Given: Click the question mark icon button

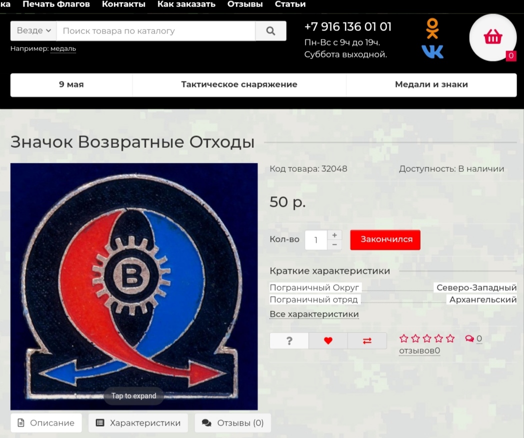Looking at the screenshot, I should click(x=289, y=341).
